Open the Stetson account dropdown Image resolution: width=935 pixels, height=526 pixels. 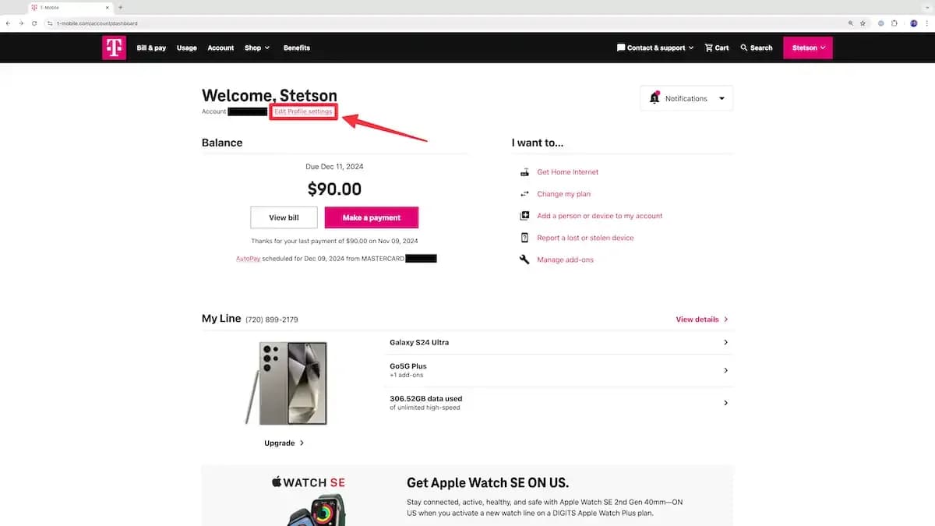(x=807, y=48)
